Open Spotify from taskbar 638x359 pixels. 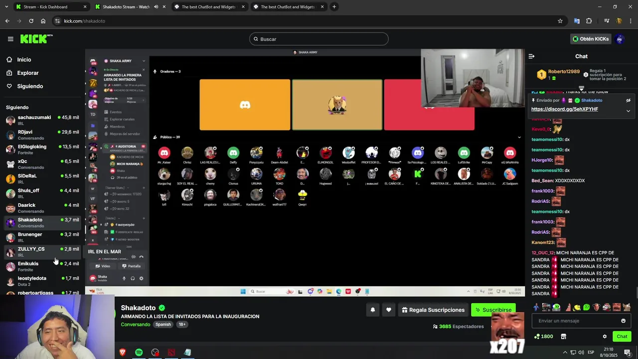(x=139, y=353)
